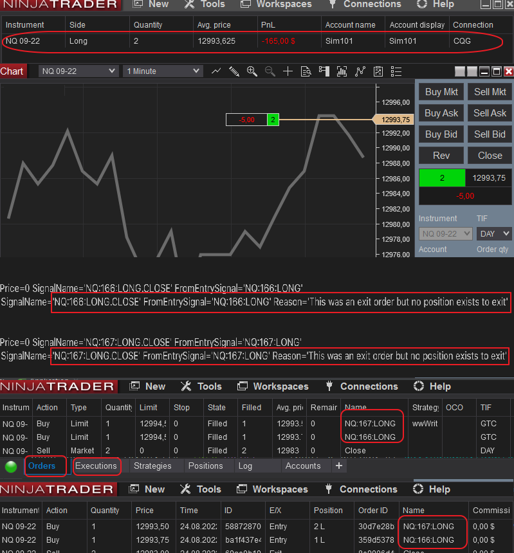Open Connections menu in the orders window

point(362,386)
